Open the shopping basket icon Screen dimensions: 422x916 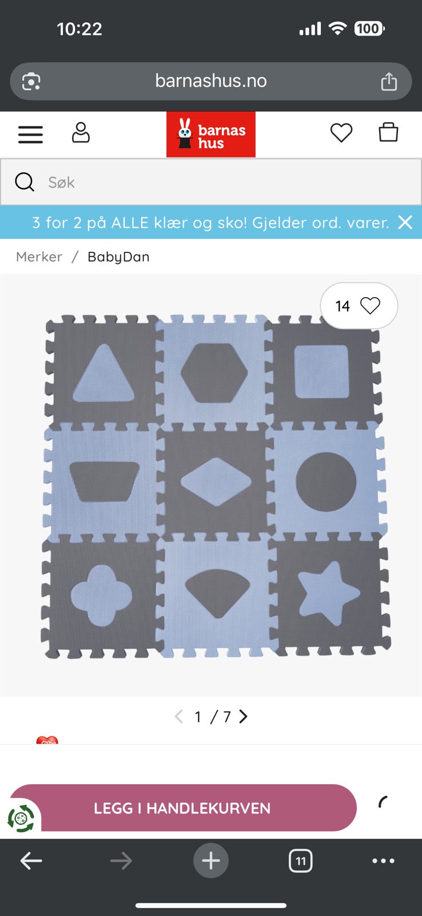point(388,132)
